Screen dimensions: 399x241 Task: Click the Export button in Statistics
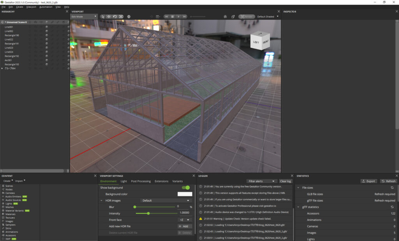[368, 181]
